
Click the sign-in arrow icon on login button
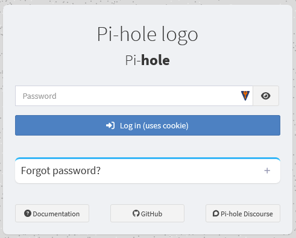coord(110,125)
